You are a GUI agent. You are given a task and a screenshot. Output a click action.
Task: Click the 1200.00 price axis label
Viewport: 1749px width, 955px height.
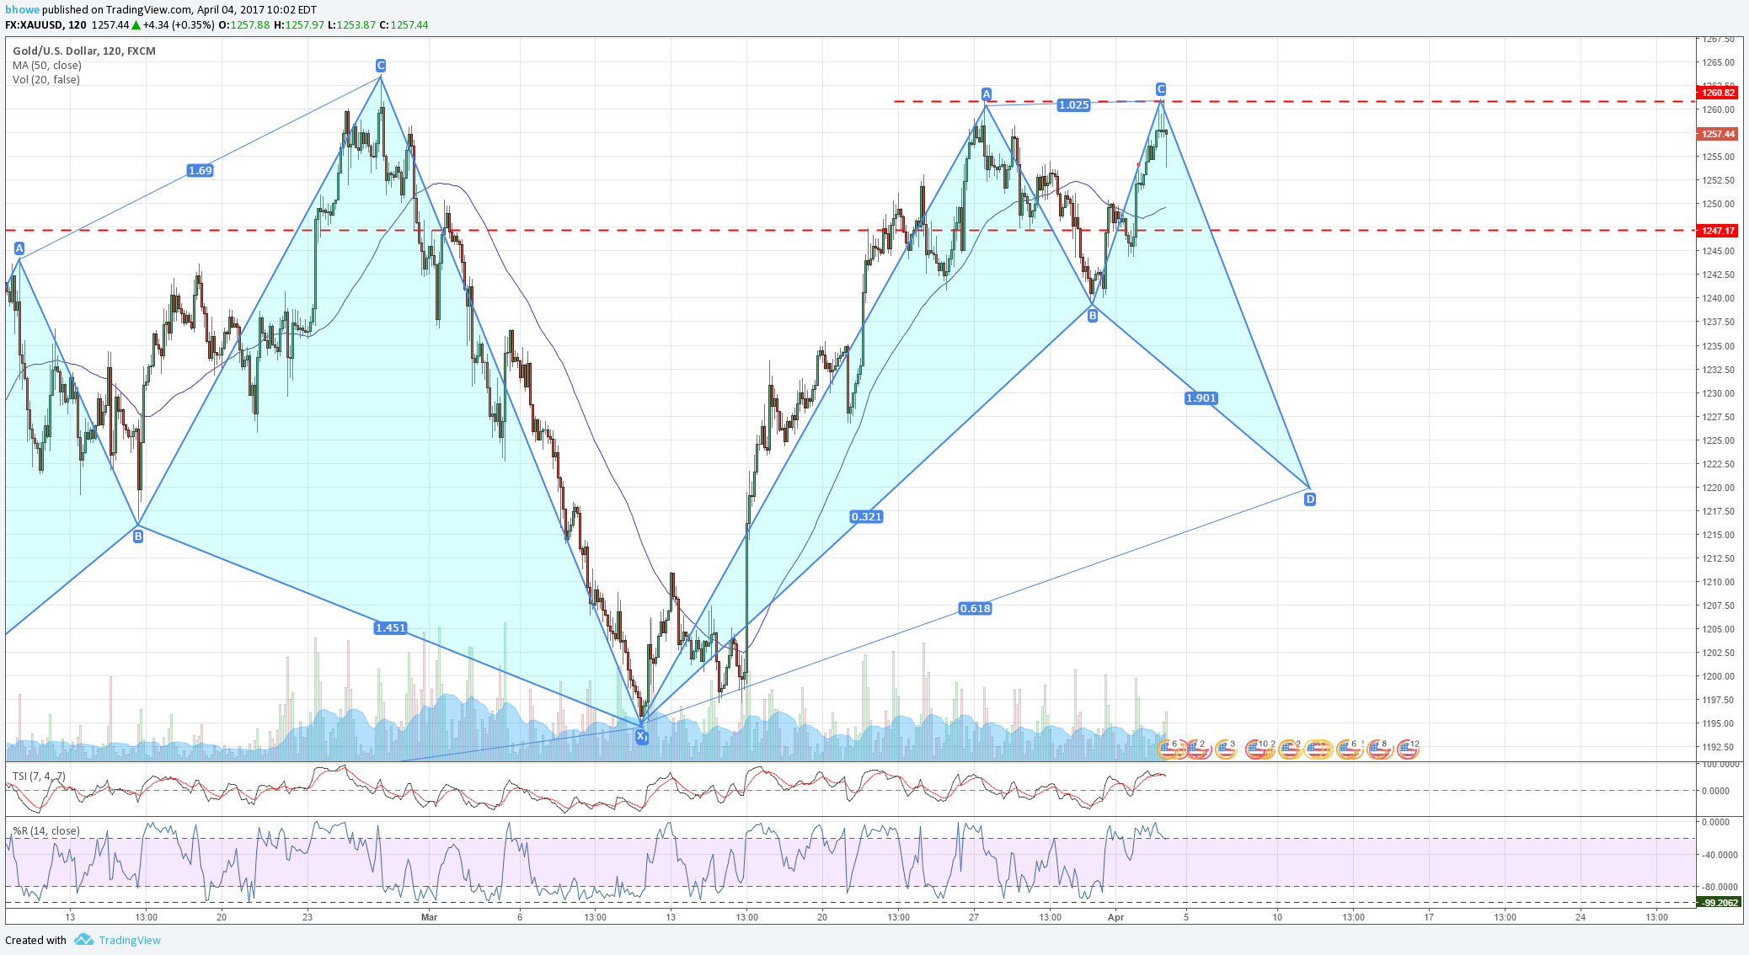tap(1718, 676)
